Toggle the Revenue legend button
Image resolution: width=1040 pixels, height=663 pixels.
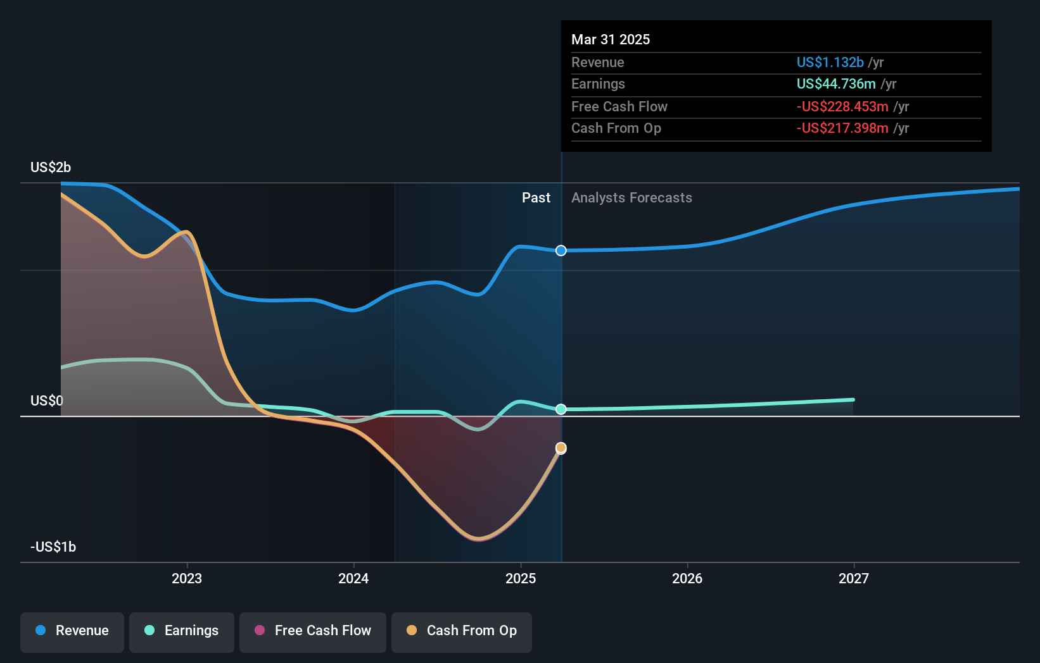72,632
